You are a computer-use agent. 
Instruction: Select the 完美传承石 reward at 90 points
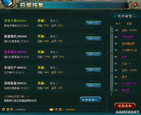[x=128, y=37]
